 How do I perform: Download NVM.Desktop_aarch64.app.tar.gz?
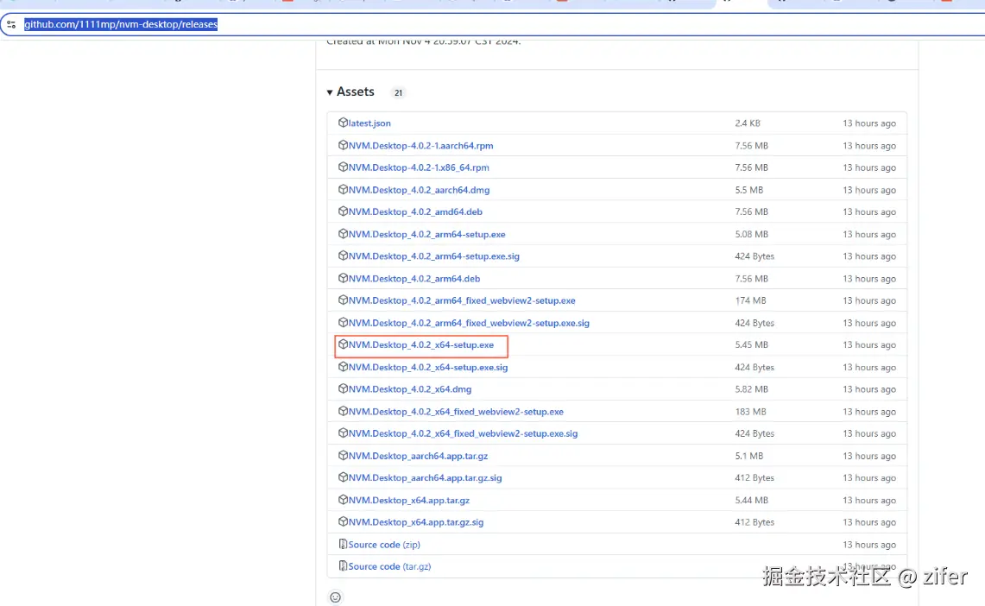pos(419,456)
